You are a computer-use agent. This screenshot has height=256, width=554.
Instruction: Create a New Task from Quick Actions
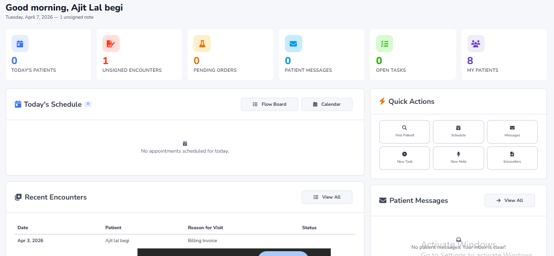pyautogui.click(x=405, y=158)
